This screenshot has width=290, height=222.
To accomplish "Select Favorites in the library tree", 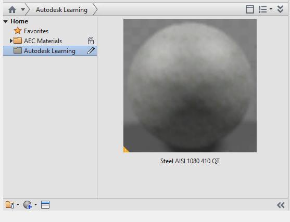I will pyautogui.click(x=36, y=31).
